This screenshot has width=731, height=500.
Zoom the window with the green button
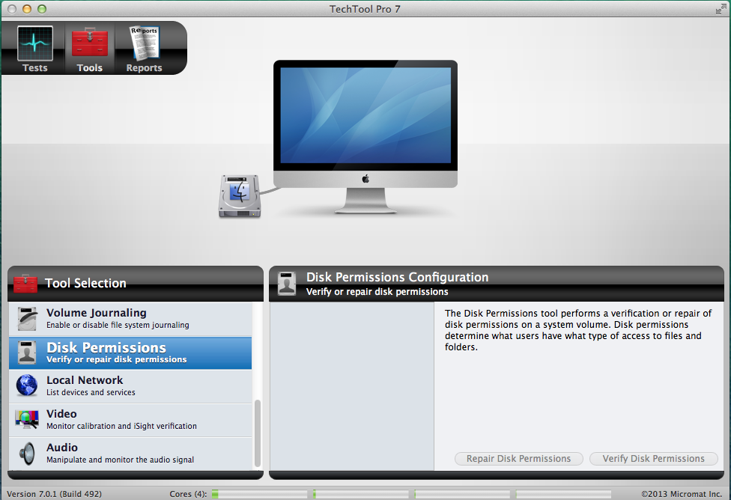coord(42,9)
